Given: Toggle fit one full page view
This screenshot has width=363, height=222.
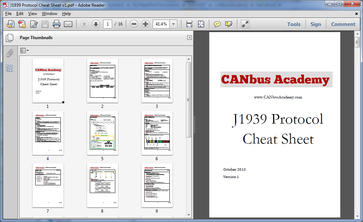Looking at the screenshot, I should click(201, 24).
